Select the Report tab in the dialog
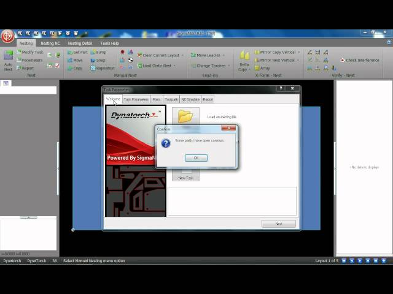Viewport: 393px width, 294px height. click(x=208, y=99)
